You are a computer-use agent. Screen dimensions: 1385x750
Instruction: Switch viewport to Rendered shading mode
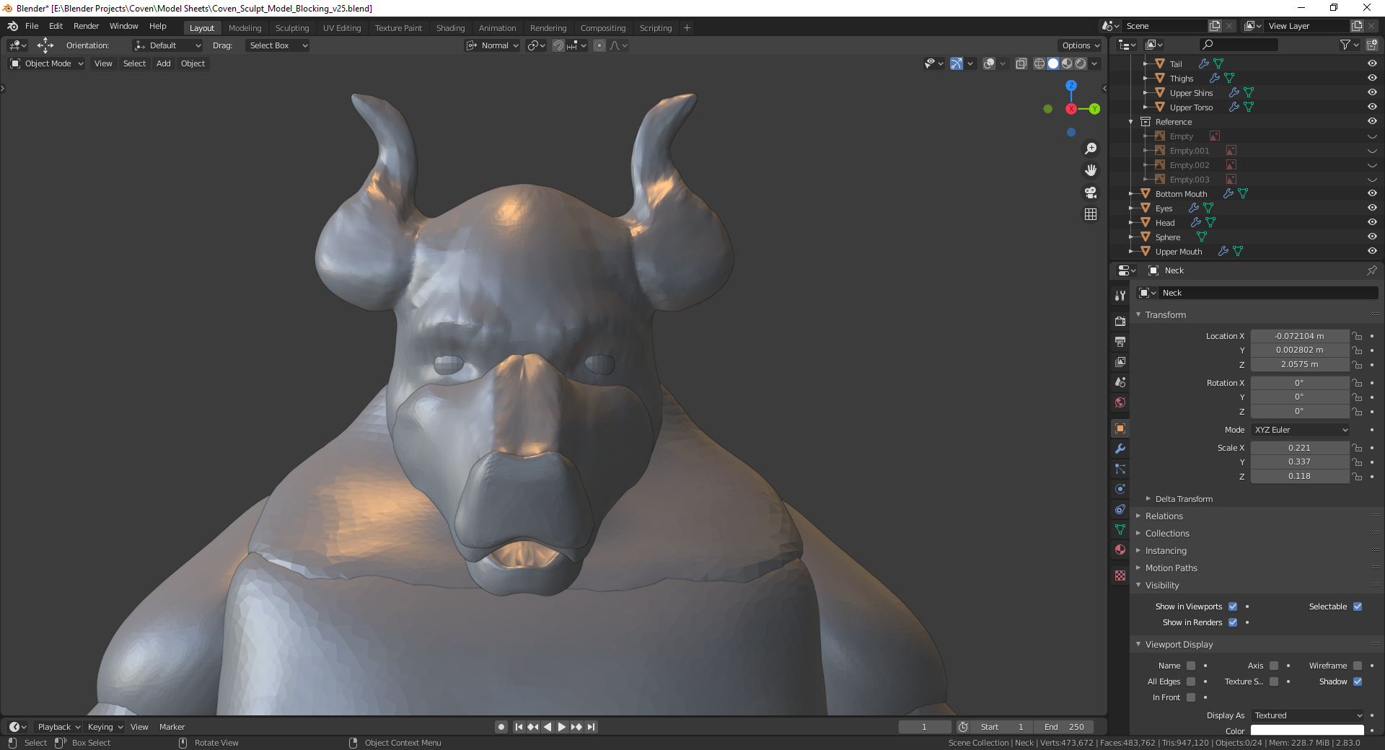[x=1081, y=63]
